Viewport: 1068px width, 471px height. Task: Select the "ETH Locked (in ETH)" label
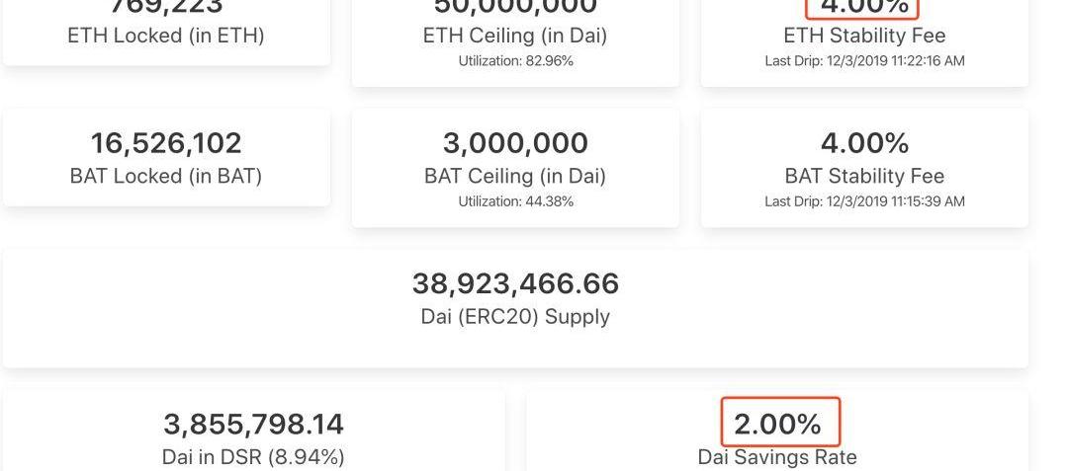tap(166, 36)
